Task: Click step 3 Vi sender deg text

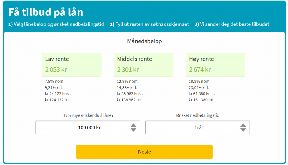Action: point(232,24)
